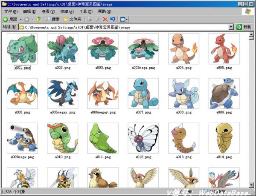This screenshot has height=196, width=256.
Task: Select the a008.png Wartortle thumbnail
Action: pyautogui.click(x=183, y=94)
